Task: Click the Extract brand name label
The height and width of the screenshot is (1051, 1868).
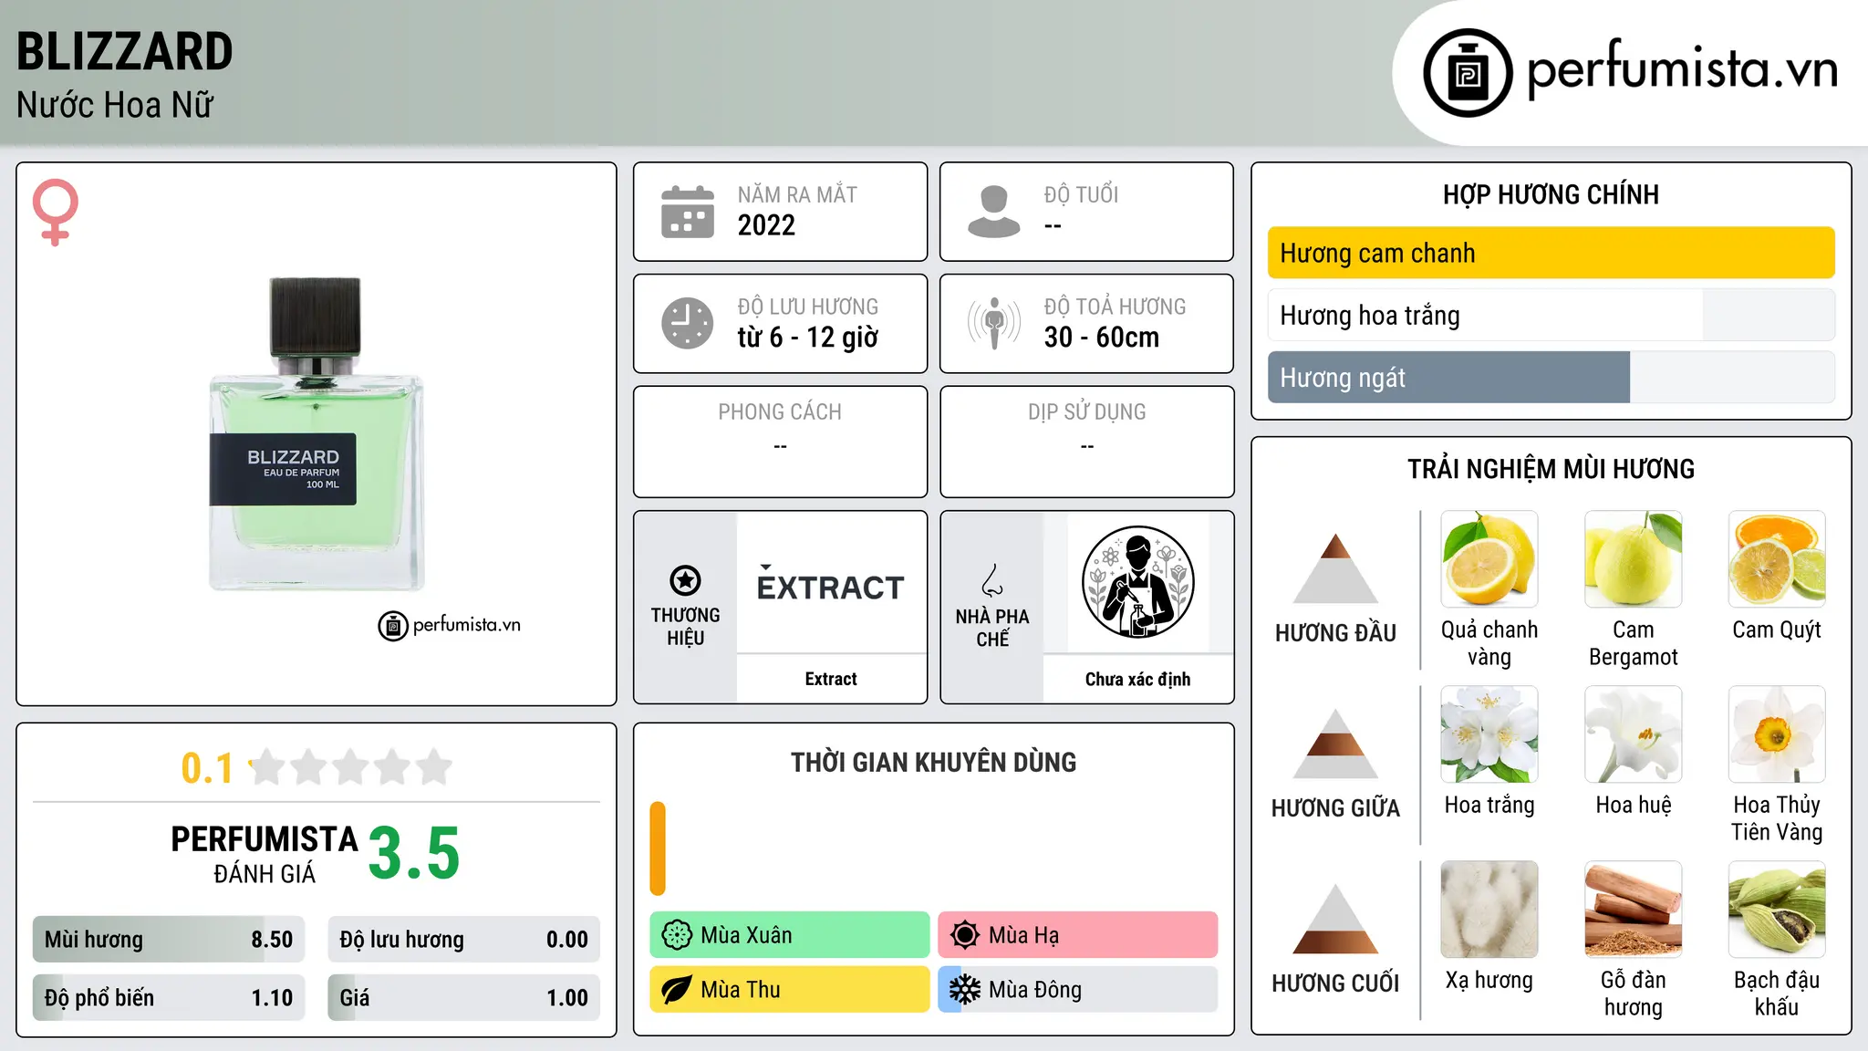Action: [x=831, y=679]
